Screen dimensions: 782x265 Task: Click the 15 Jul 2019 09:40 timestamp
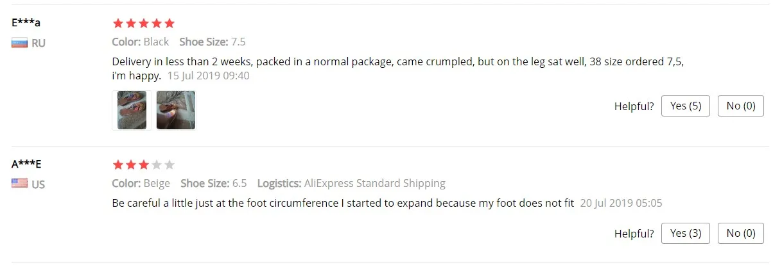(x=208, y=76)
